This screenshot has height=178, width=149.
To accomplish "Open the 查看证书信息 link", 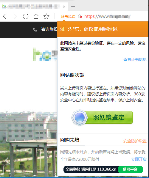I will pyautogui.click(x=135, y=59).
